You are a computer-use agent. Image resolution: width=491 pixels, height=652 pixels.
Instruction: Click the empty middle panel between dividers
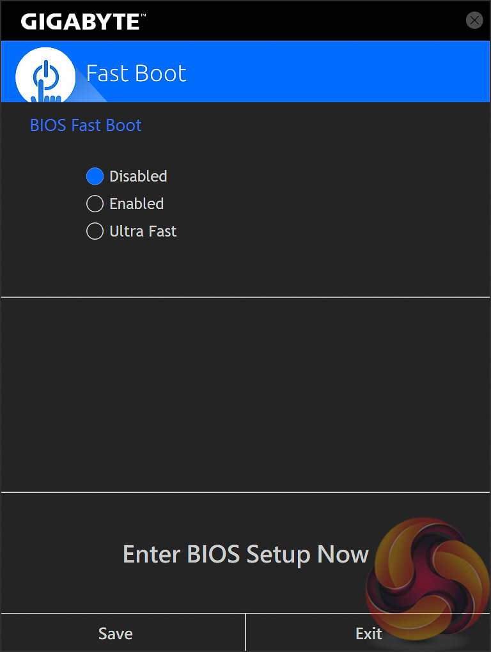point(245,394)
